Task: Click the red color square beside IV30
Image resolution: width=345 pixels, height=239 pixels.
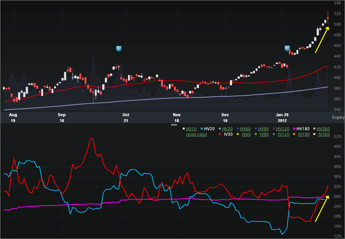Action: [x=220, y=133]
